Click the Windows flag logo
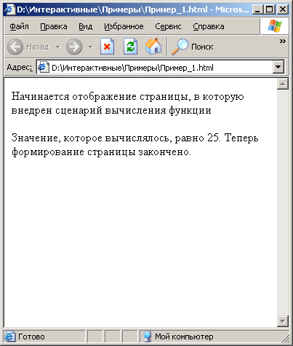This screenshot has height=346, width=293. pyautogui.click(x=275, y=26)
